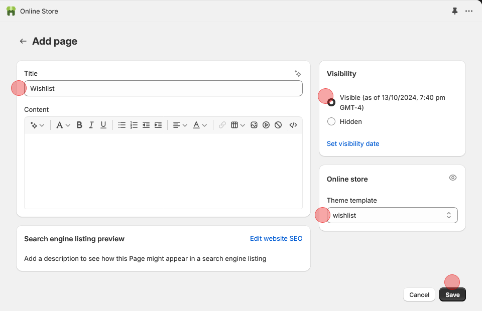The height and width of the screenshot is (311, 482).
Task: Click the insert video icon
Action: point(266,125)
